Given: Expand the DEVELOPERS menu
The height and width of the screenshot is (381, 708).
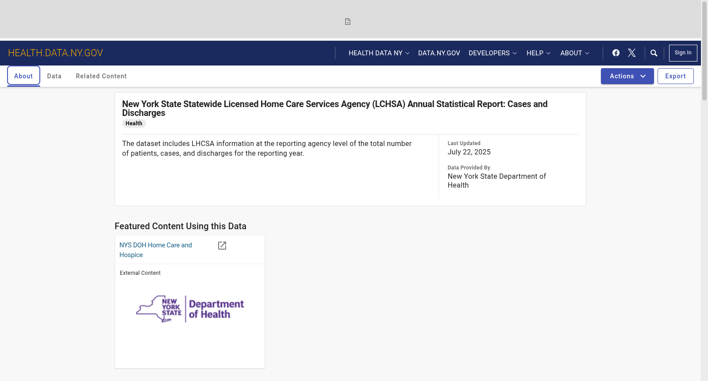Looking at the screenshot, I should [x=493, y=53].
